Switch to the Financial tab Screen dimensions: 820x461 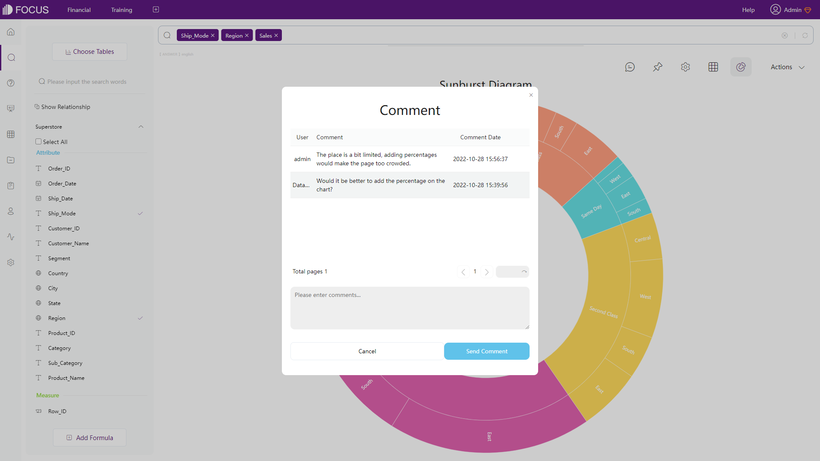79,10
